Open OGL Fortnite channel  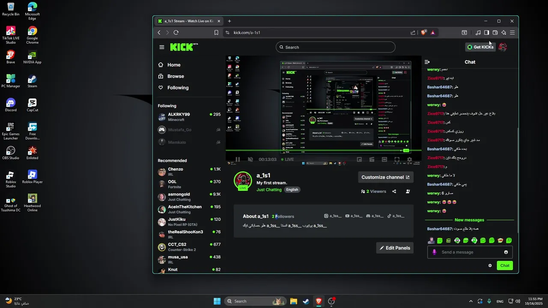(x=189, y=184)
